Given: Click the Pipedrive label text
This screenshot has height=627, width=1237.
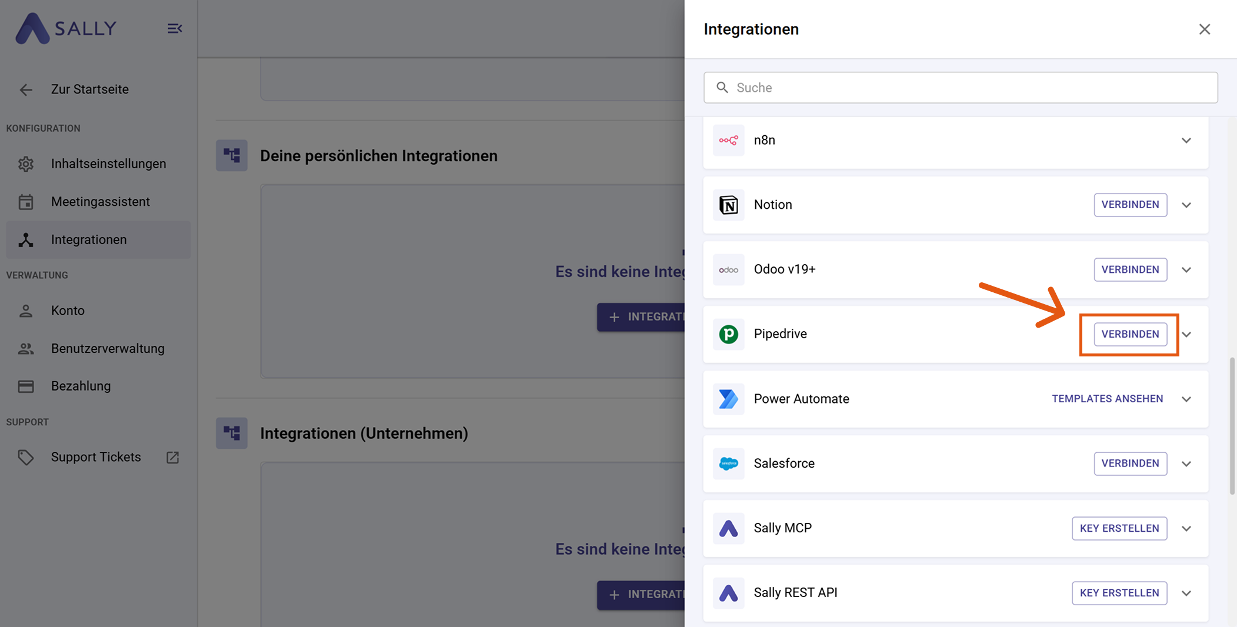Looking at the screenshot, I should pos(780,334).
